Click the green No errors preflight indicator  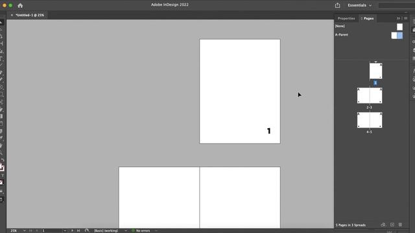tap(134, 230)
